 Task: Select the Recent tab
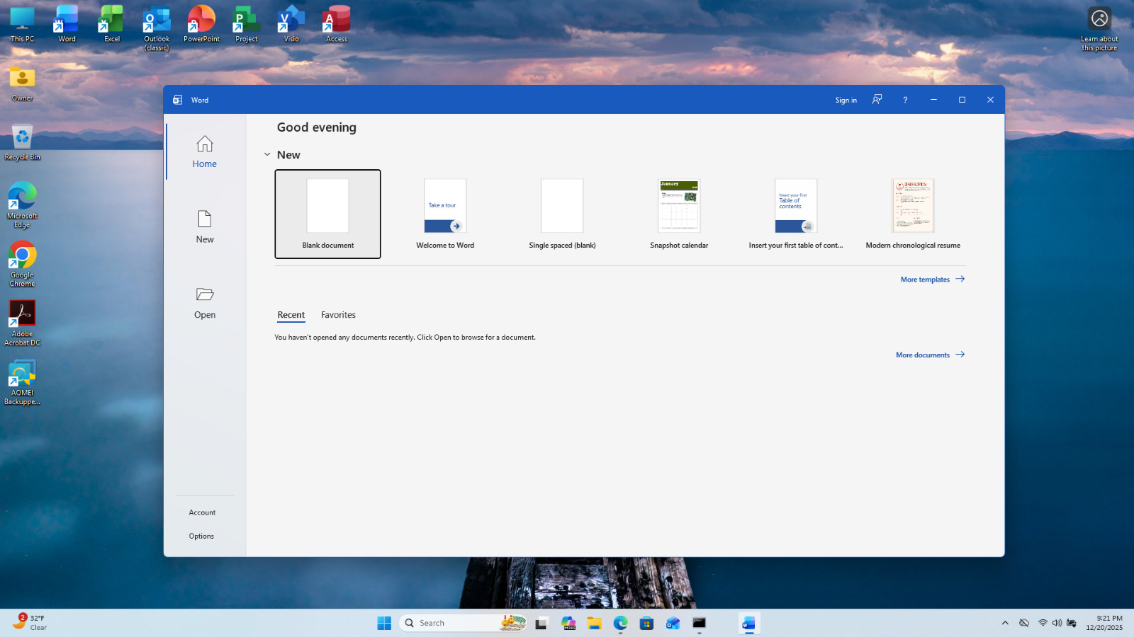291,315
